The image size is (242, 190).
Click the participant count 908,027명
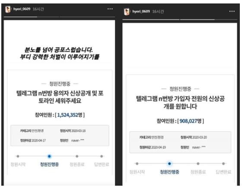coord(191,121)
